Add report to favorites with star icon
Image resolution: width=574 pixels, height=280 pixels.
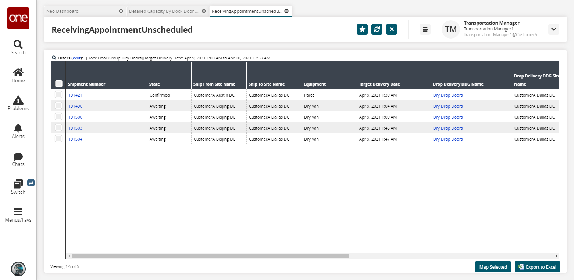tap(362, 29)
